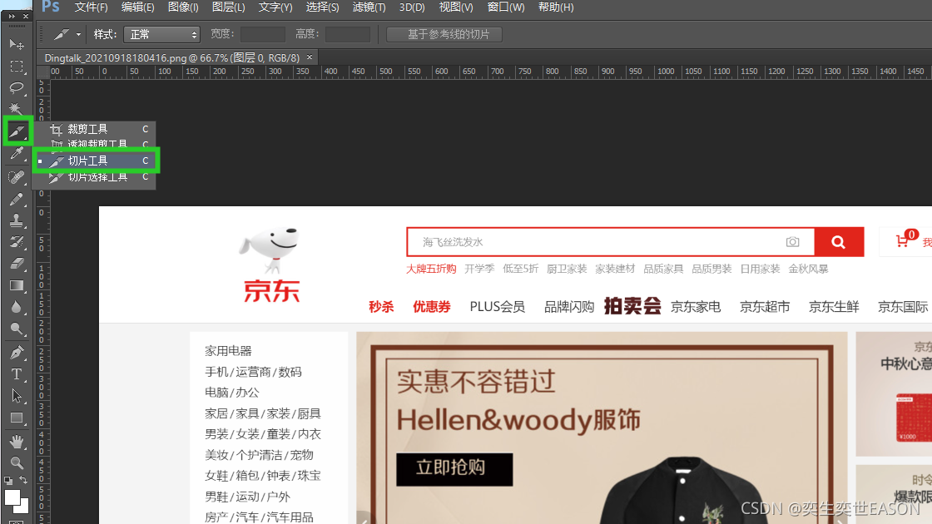Select the Rectangular Marquee tool

coord(17,66)
